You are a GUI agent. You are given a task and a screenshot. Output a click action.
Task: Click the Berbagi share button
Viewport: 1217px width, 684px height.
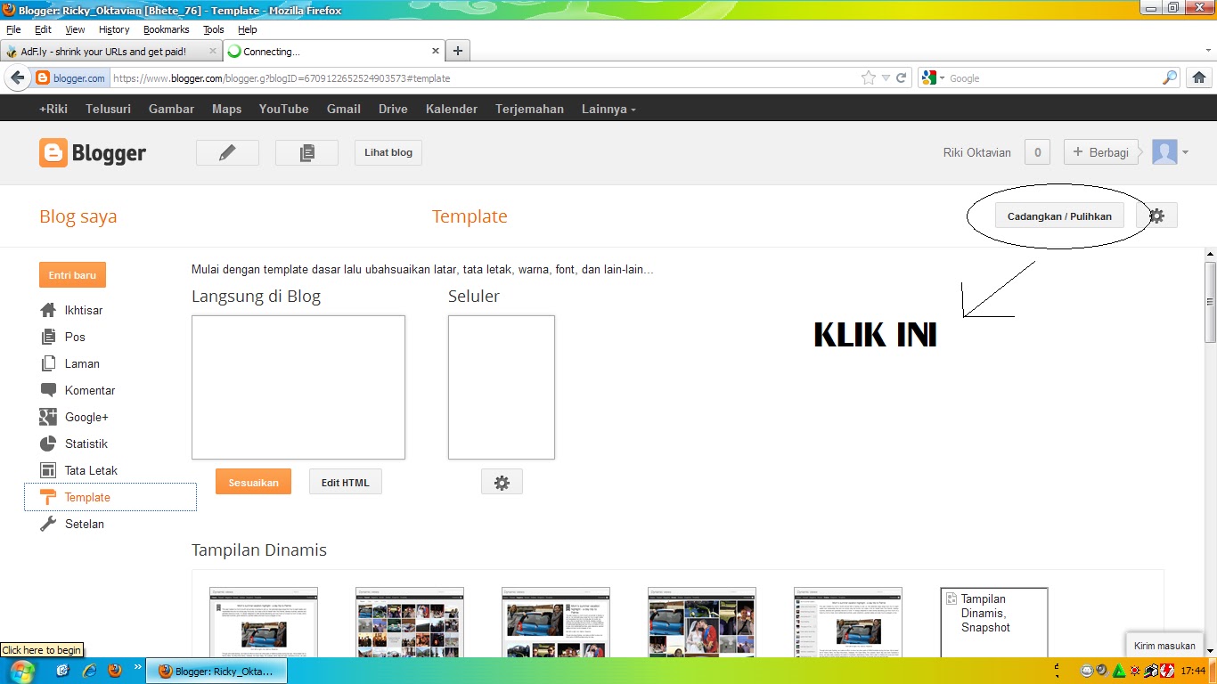[x=1101, y=152]
